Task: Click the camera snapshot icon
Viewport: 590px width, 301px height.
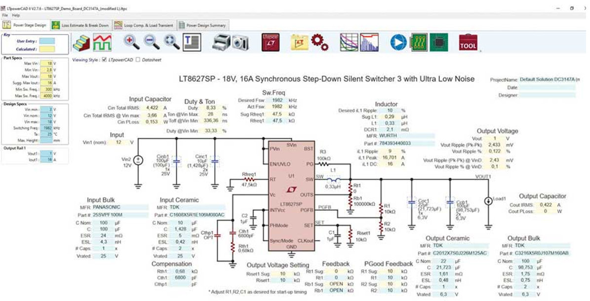Action: click(x=239, y=43)
